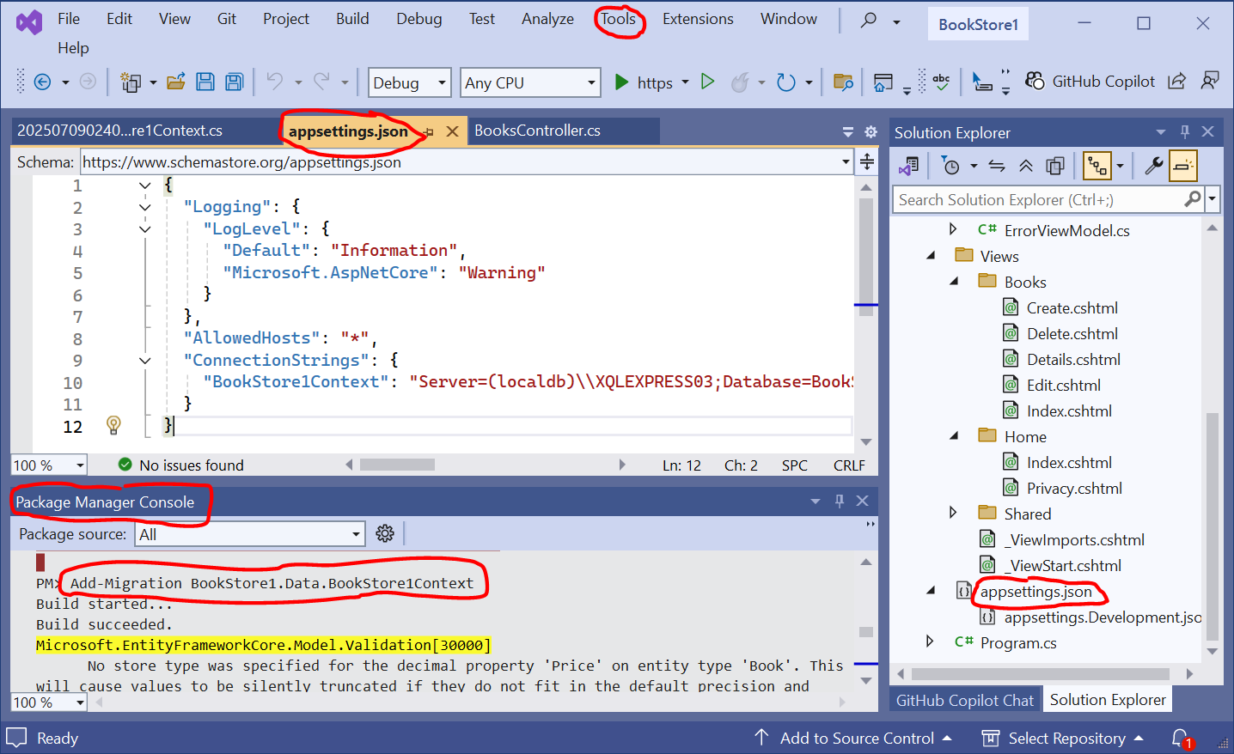
Task: Open the Extensions menu
Action: (698, 19)
